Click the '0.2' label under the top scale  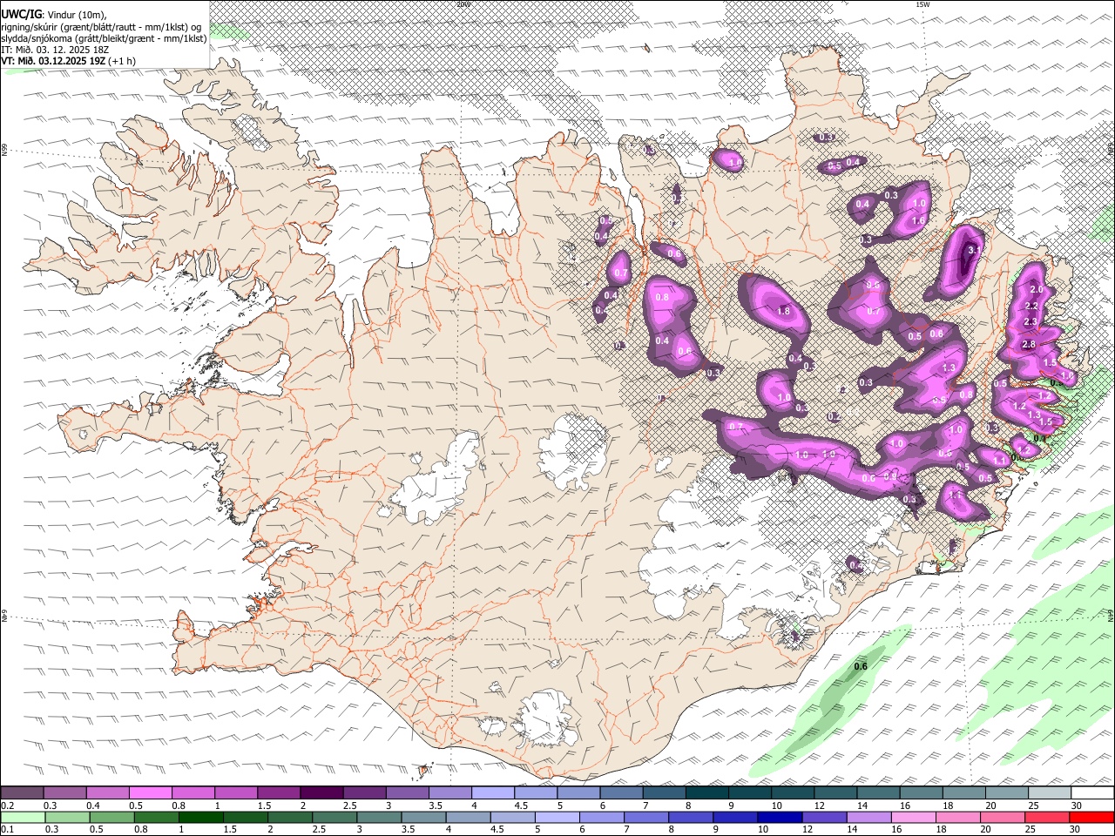(x=8, y=806)
